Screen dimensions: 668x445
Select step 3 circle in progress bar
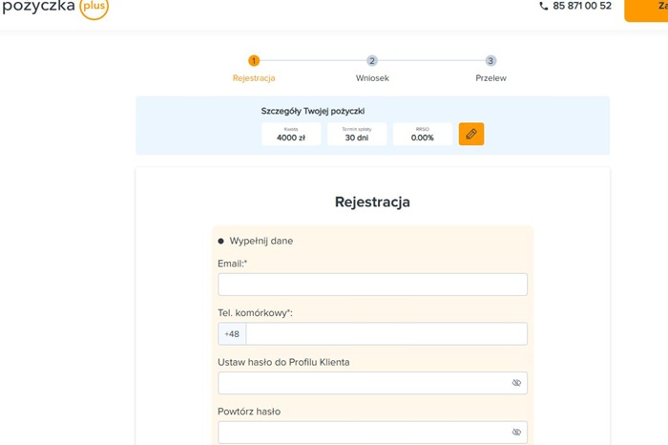(x=491, y=61)
